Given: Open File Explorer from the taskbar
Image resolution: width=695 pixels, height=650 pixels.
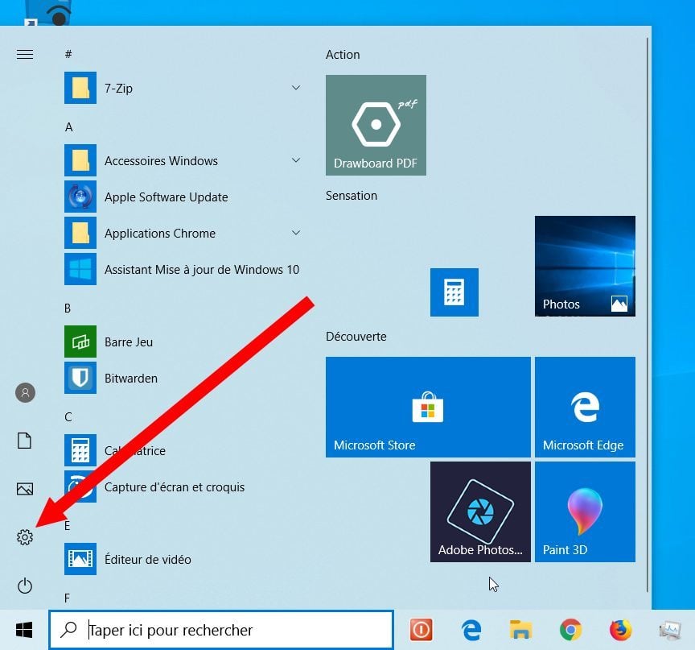Looking at the screenshot, I should (x=520, y=630).
